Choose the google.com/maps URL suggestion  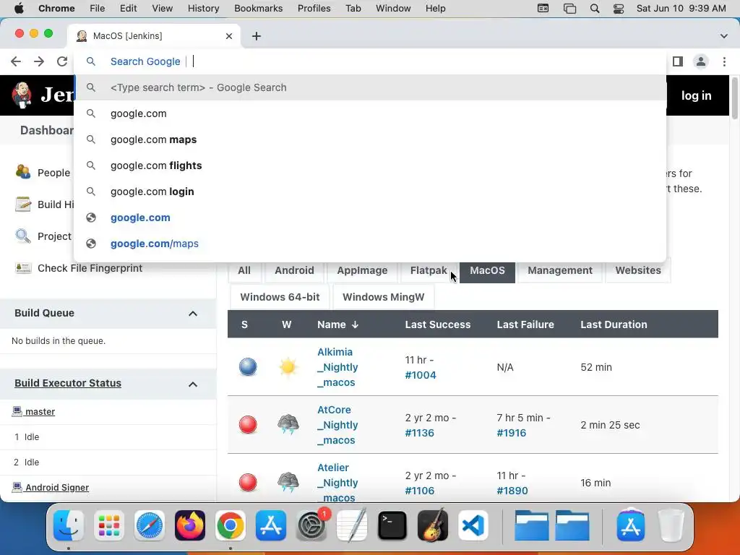click(x=370, y=244)
